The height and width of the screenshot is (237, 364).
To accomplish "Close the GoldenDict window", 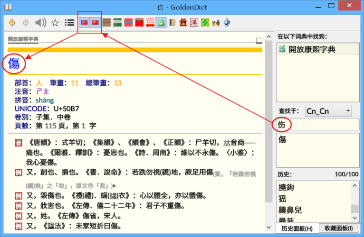I will [349, 5].
